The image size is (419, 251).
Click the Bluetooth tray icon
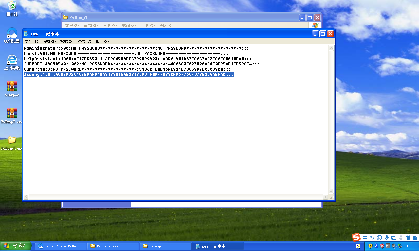(x=376, y=246)
